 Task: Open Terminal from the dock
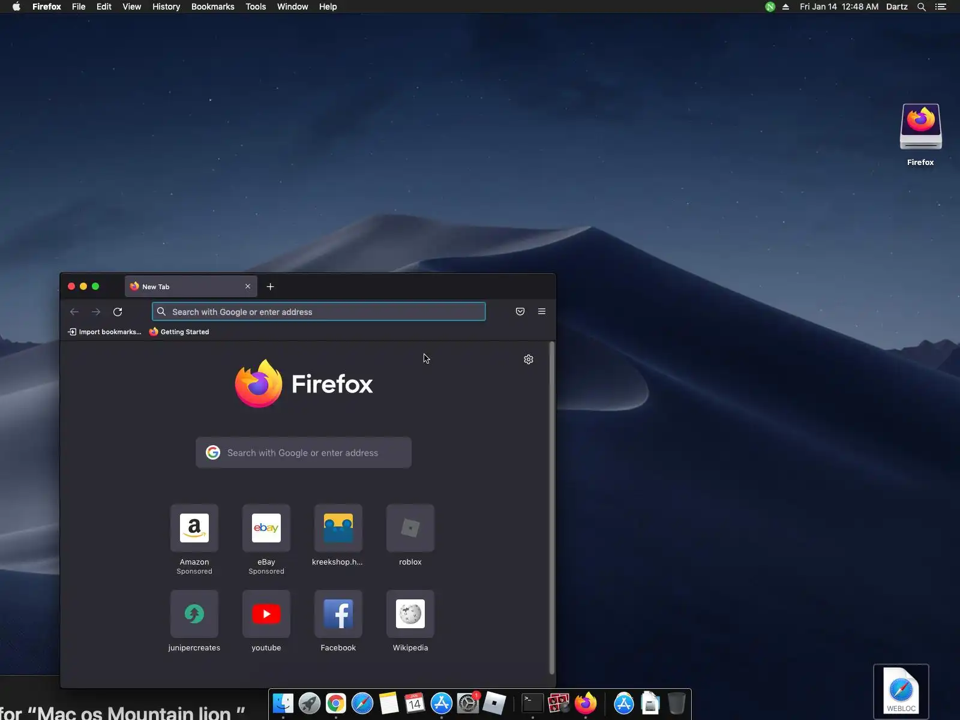(x=533, y=703)
